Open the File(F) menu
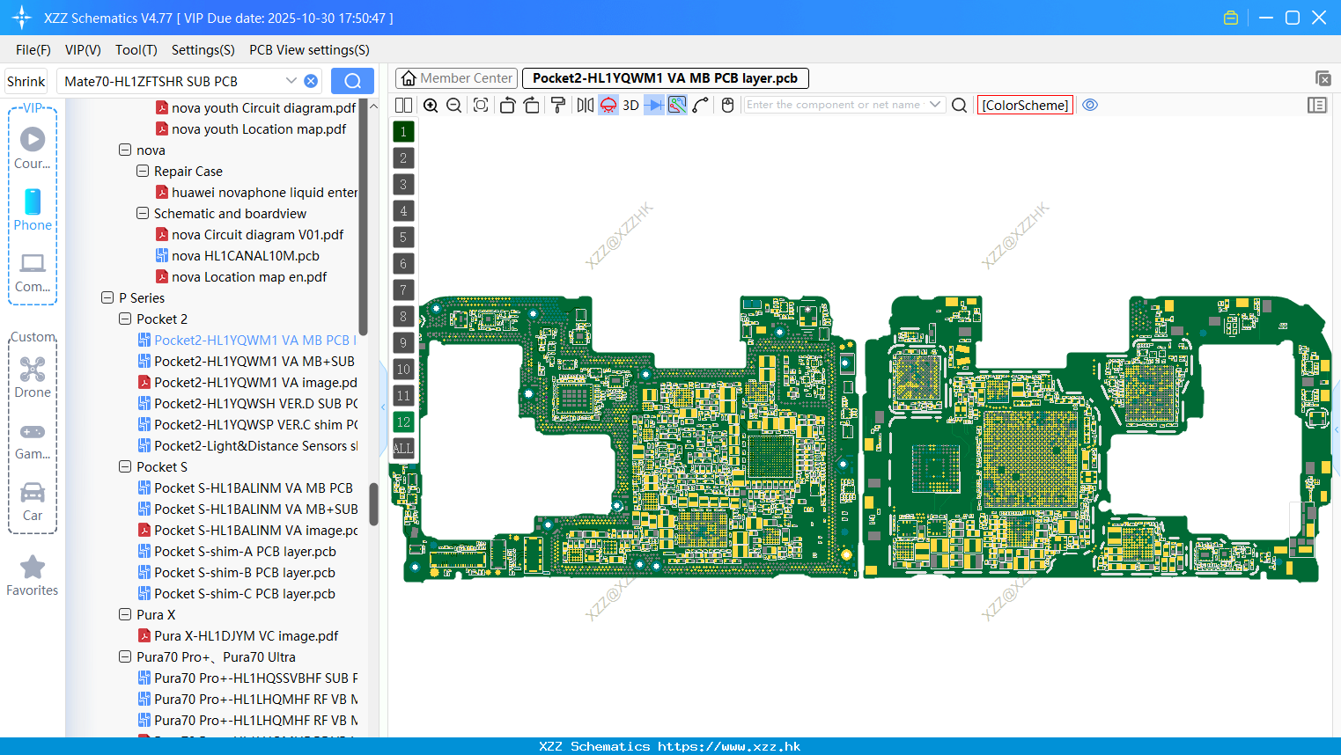1341x755 pixels. tap(33, 50)
